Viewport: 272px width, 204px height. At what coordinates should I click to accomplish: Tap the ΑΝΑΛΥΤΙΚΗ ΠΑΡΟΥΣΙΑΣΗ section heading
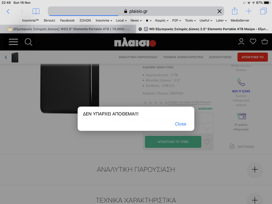136,169
